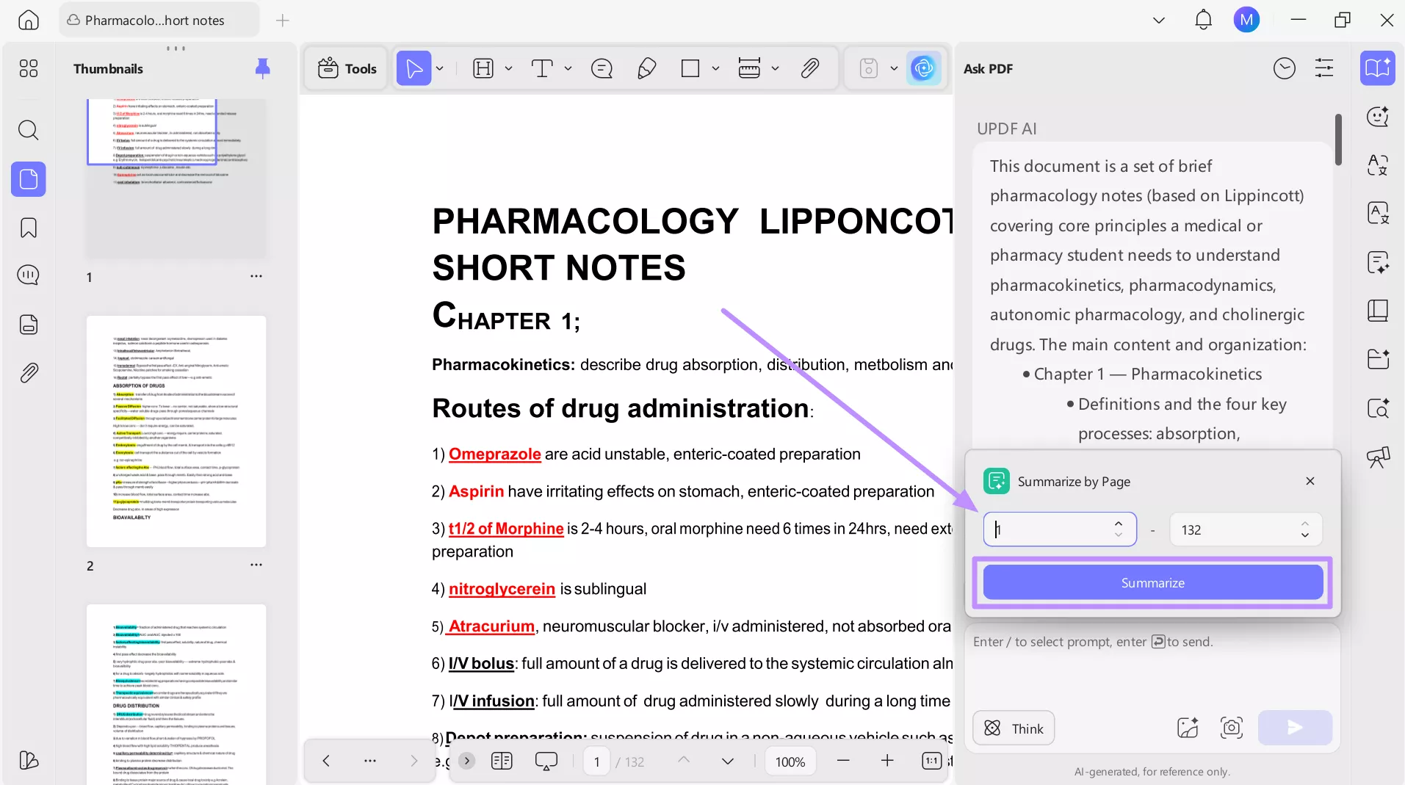Select the Text tool in the toolbar
The width and height of the screenshot is (1405, 785).
(543, 68)
